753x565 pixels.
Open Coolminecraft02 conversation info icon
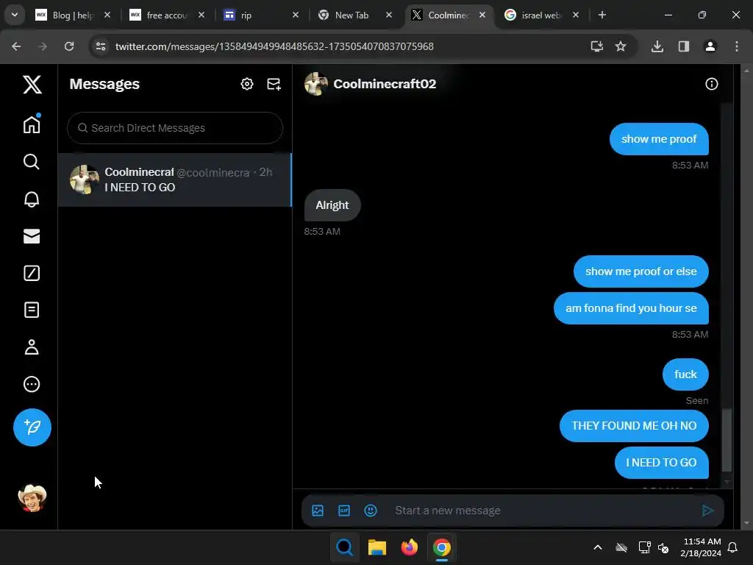point(711,84)
